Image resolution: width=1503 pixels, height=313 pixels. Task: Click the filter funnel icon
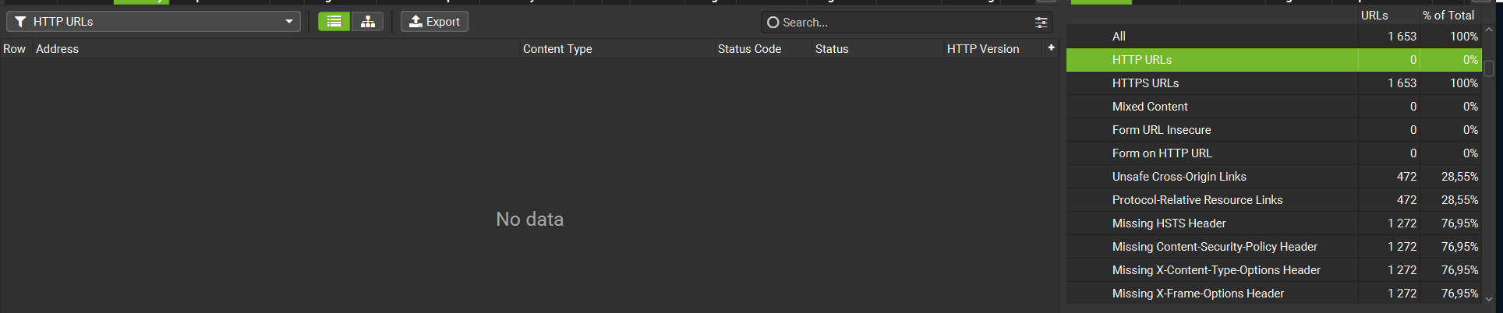pos(21,22)
